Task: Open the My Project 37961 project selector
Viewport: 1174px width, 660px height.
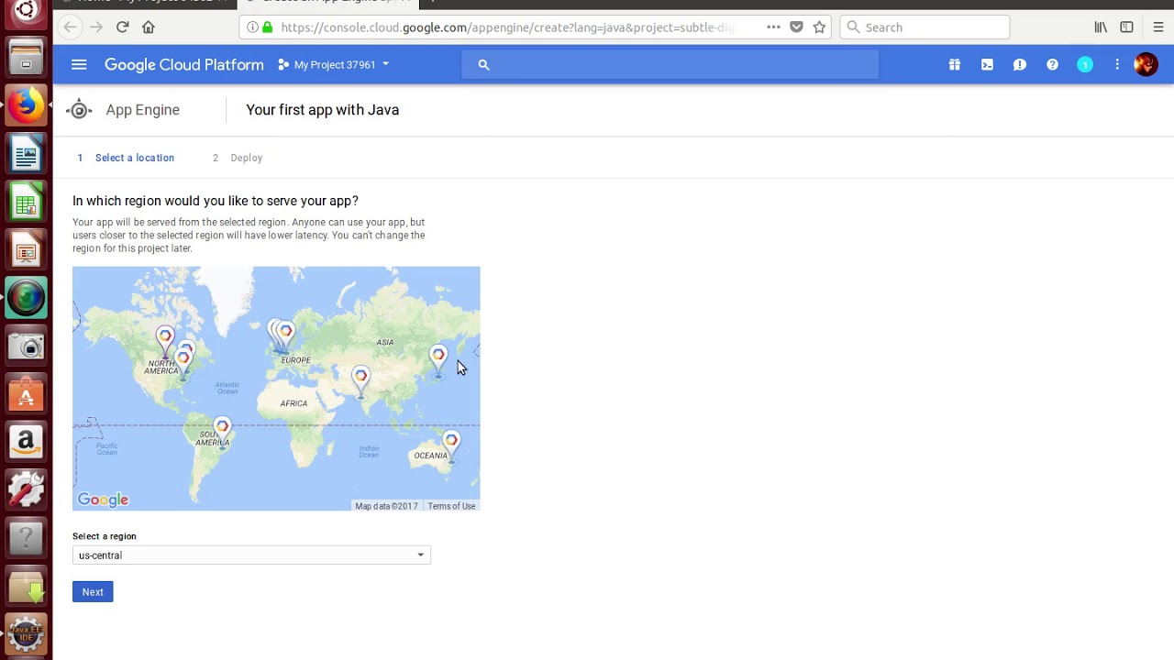Action: pos(334,64)
